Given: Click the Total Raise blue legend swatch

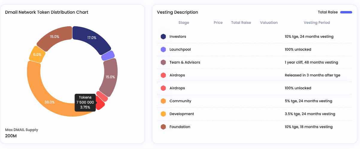Looking at the screenshot, I should point(346,12).
